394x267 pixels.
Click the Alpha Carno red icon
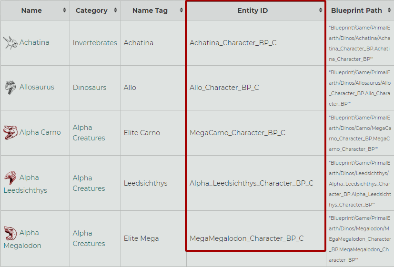coord(10,132)
